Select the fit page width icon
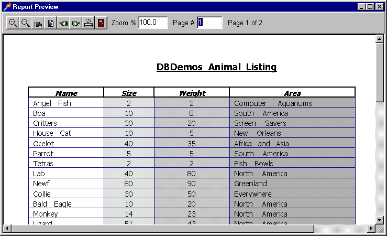This screenshot has width=387, height=236. point(38,23)
